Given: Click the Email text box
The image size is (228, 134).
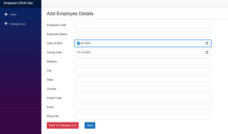Looking at the screenshot, I should point(143,107).
